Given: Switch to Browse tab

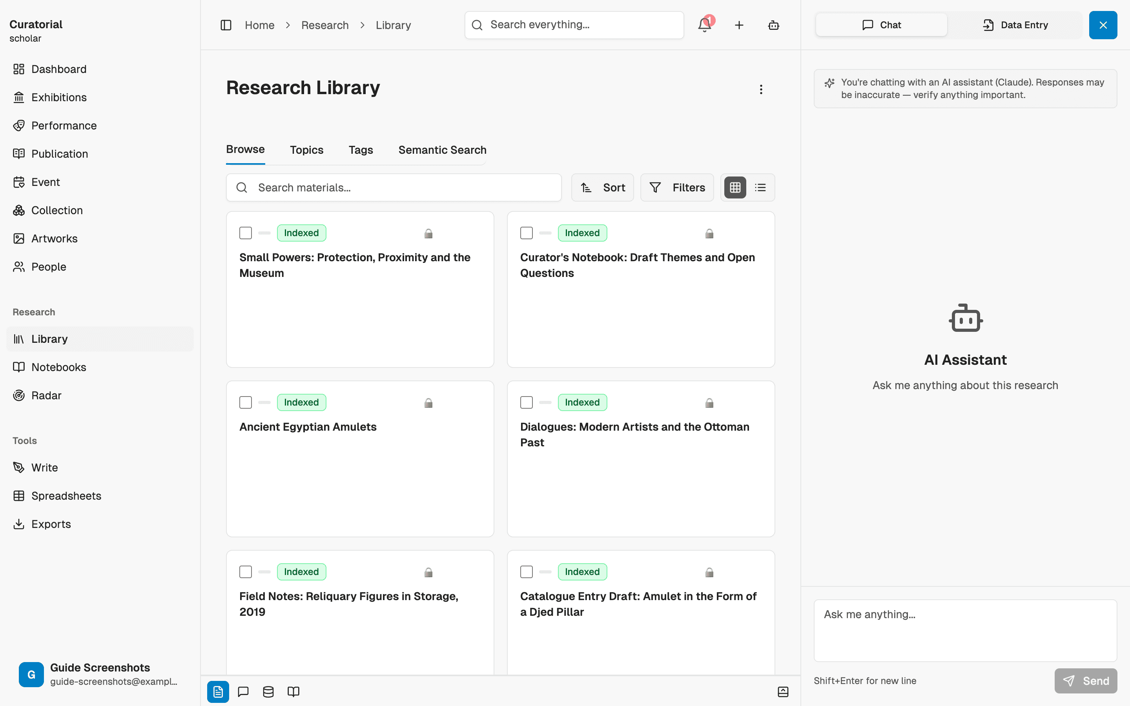Looking at the screenshot, I should (245, 149).
